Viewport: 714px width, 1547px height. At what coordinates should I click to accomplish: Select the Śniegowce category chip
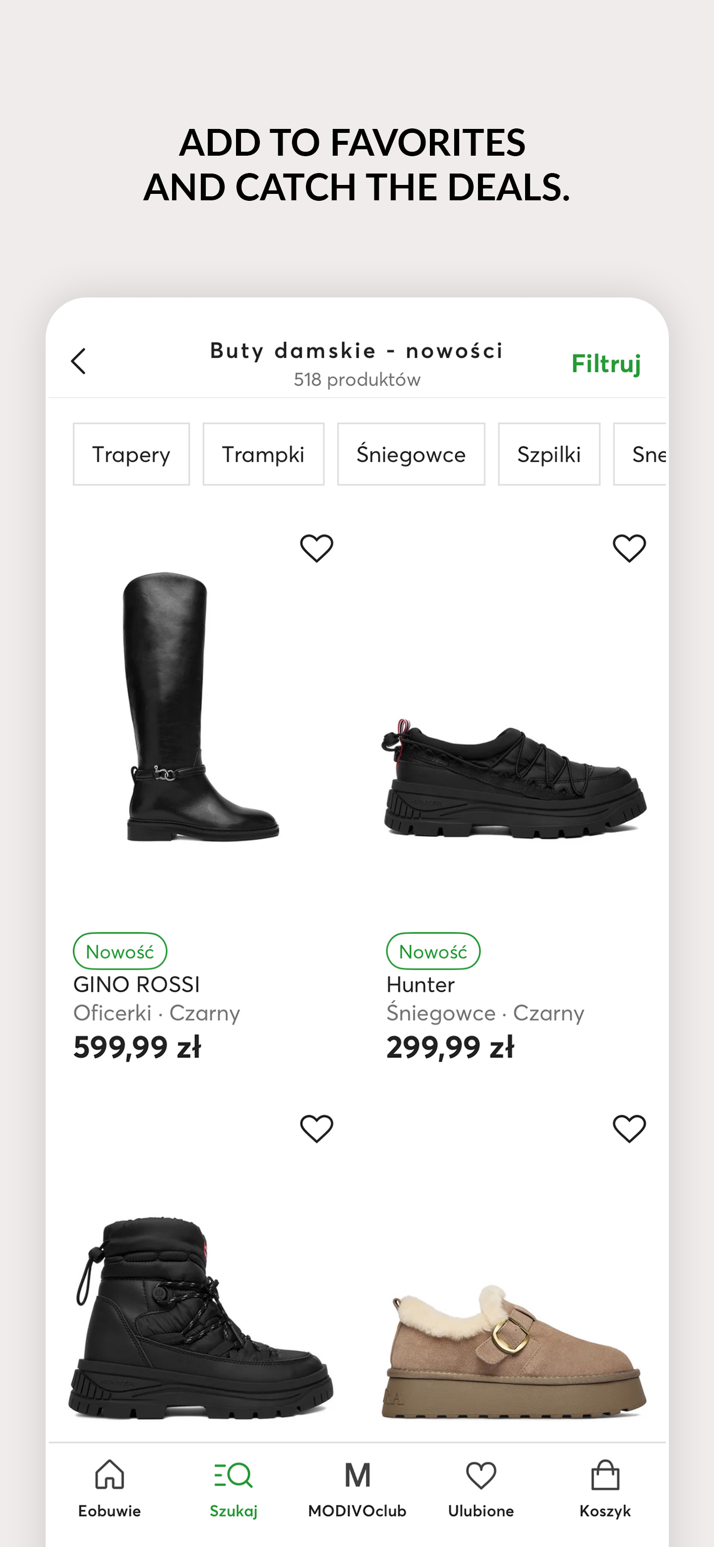pyautogui.click(x=411, y=454)
